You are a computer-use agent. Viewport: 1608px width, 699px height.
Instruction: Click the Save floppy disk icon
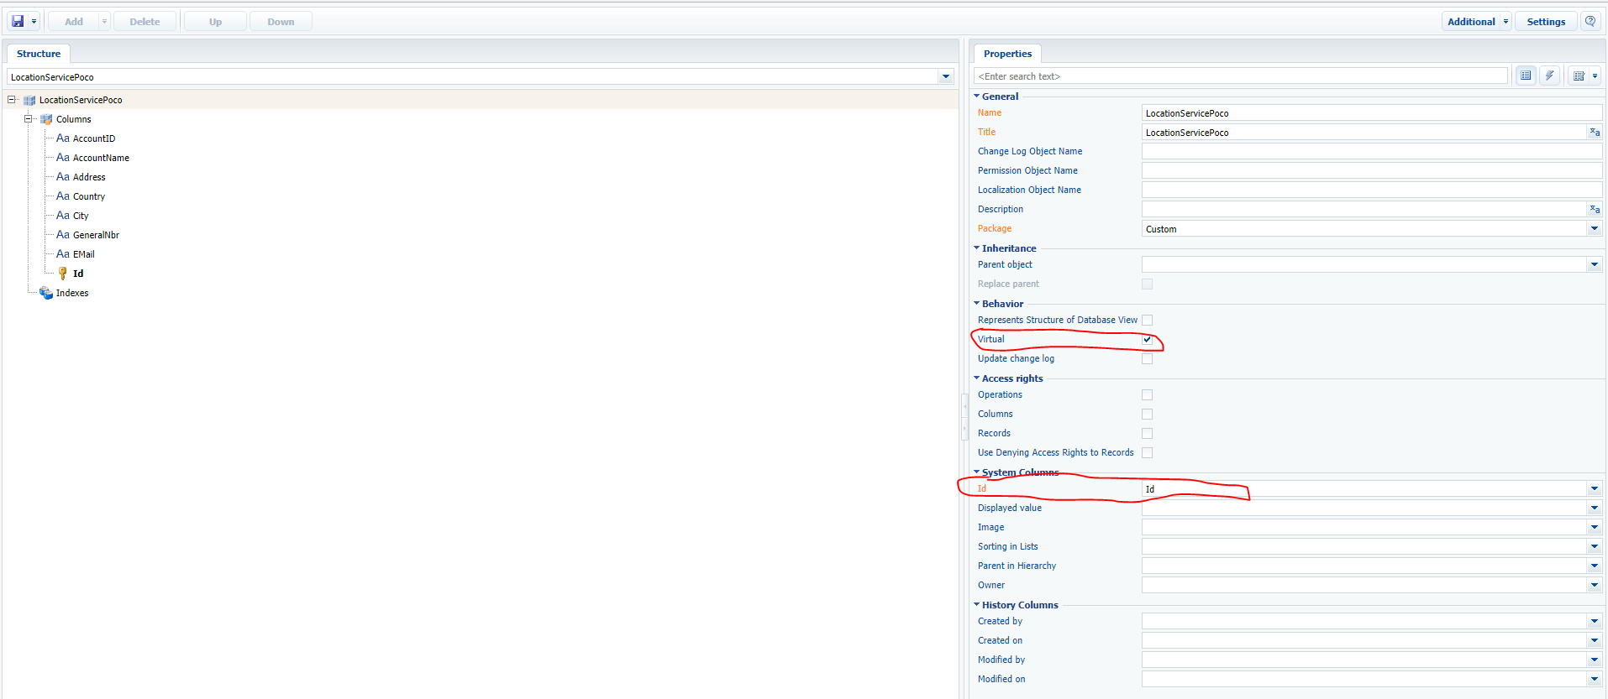pyautogui.click(x=18, y=21)
